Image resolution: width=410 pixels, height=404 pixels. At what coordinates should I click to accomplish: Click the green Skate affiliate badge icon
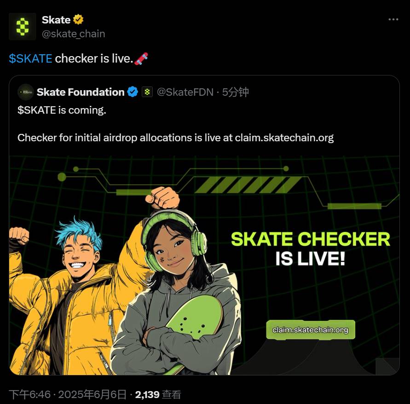pyautogui.click(x=147, y=92)
